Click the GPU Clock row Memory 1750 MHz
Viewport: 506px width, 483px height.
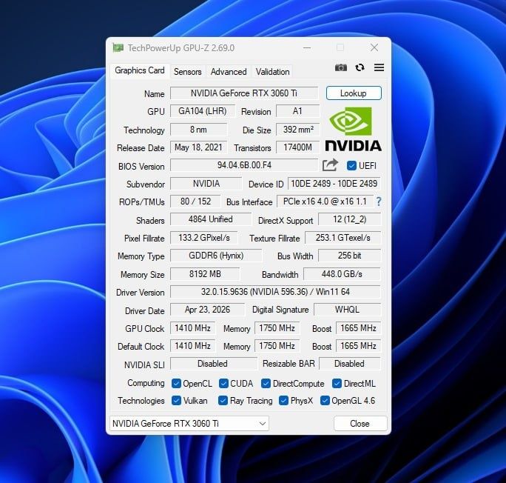pyautogui.click(x=277, y=328)
